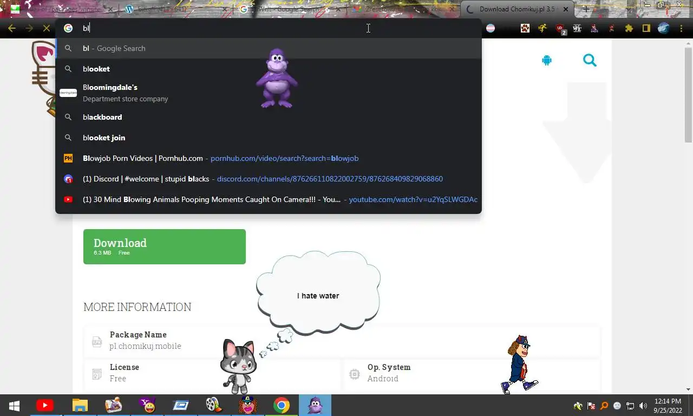
Task: Click the taskbar clock showing 12:14 PM
Action: pos(668,406)
